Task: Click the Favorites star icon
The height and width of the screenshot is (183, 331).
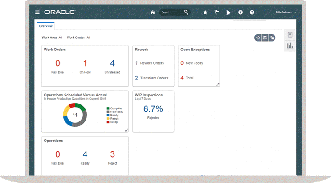Action: click(x=205, y=12)
